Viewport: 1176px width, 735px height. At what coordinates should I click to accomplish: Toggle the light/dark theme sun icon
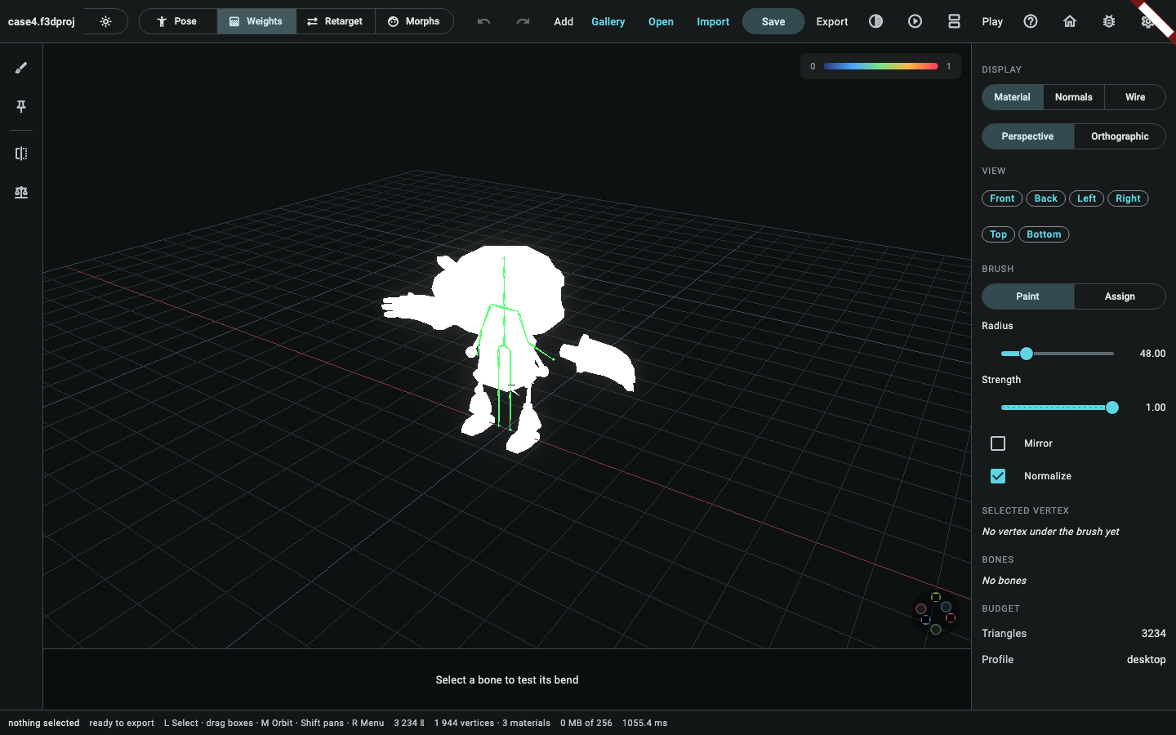pyautogui.click(x=105, y=21)
